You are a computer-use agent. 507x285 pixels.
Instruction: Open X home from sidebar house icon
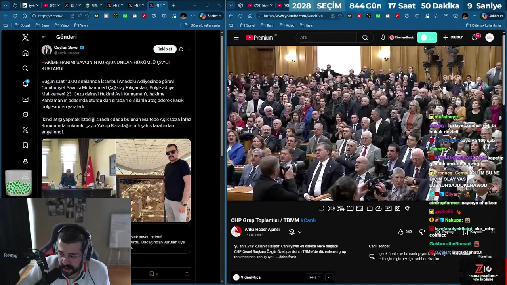point(25,53)
